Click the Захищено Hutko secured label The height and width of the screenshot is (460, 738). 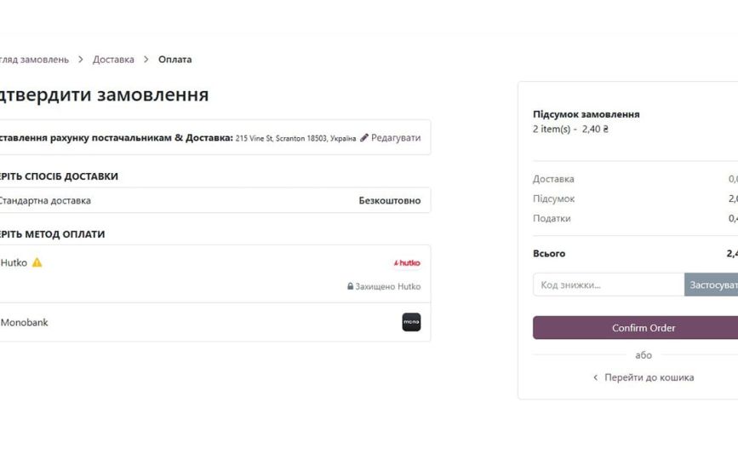click(x=387, y=287)
